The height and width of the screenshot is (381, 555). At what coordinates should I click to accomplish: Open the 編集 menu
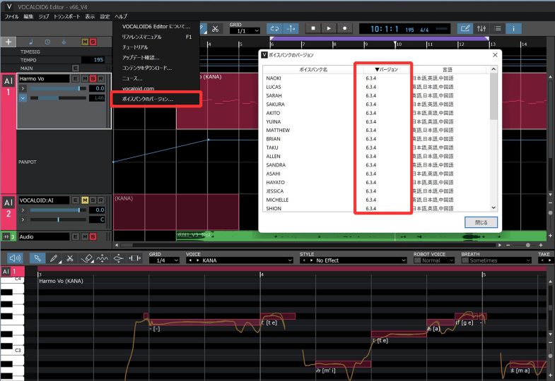click(28, 17)
